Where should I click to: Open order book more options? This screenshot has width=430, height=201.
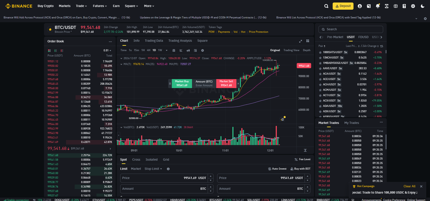110,42
